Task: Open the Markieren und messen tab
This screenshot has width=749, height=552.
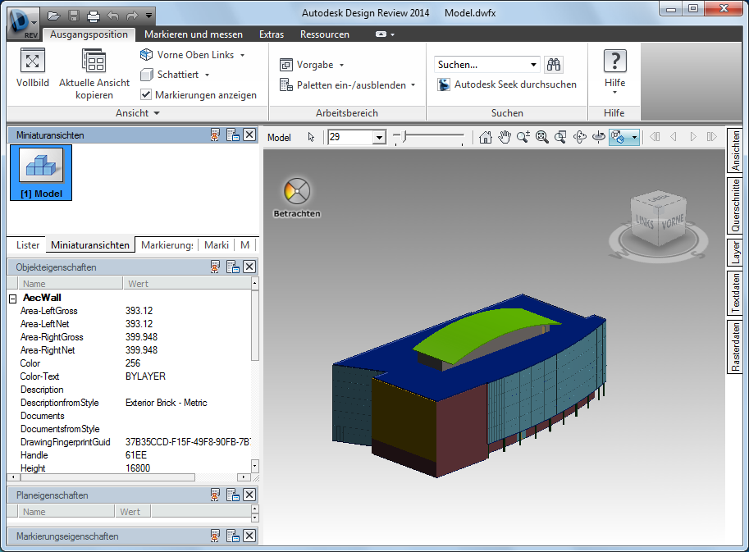Action: pos(194,34)
